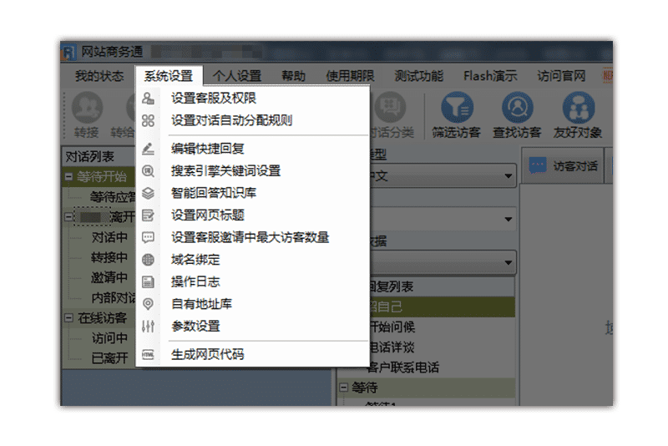The width and height of the screenshot is (668, 446).
Task: Select the highlighted 介绍自己 reply row
Action: point(442,307)
